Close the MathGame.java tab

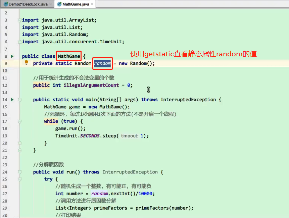[92, 4]
